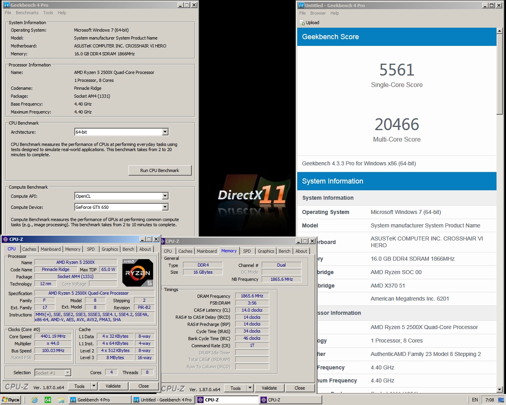Screen dimensions: 506x405
Task: Click Tools button in the CPU-Z processor window
Action: (79, 386)
